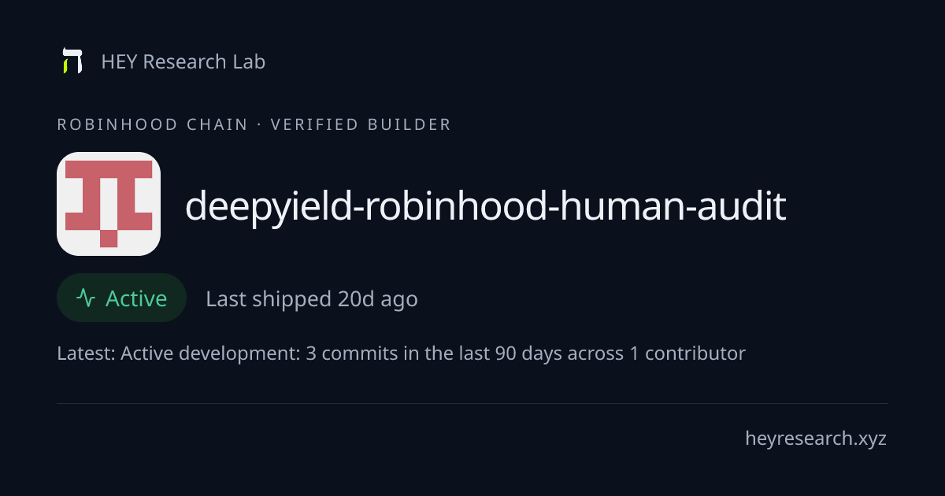Click the ROBINHOOD CHAIN label
The height and width of the screenshot is (496, 945).
153,124
